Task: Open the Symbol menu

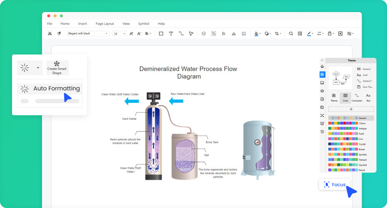Action: (x=144, y=24)
